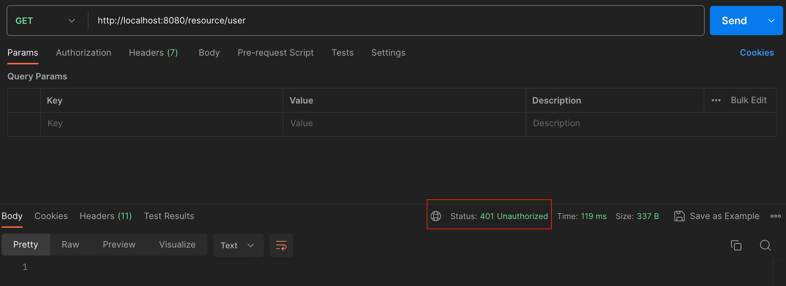Open the response more options ellipsis

click(775, 216)
